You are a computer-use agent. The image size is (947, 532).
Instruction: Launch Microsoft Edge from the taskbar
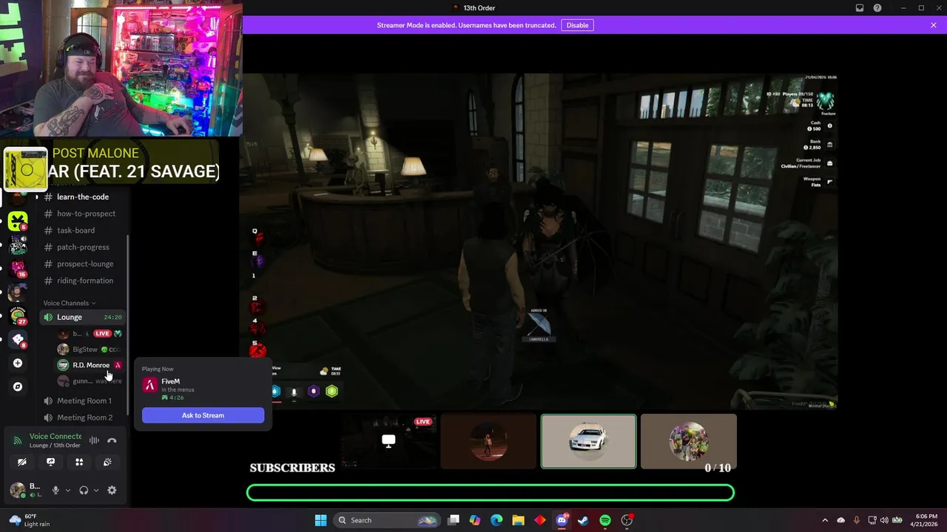point(496,520)
